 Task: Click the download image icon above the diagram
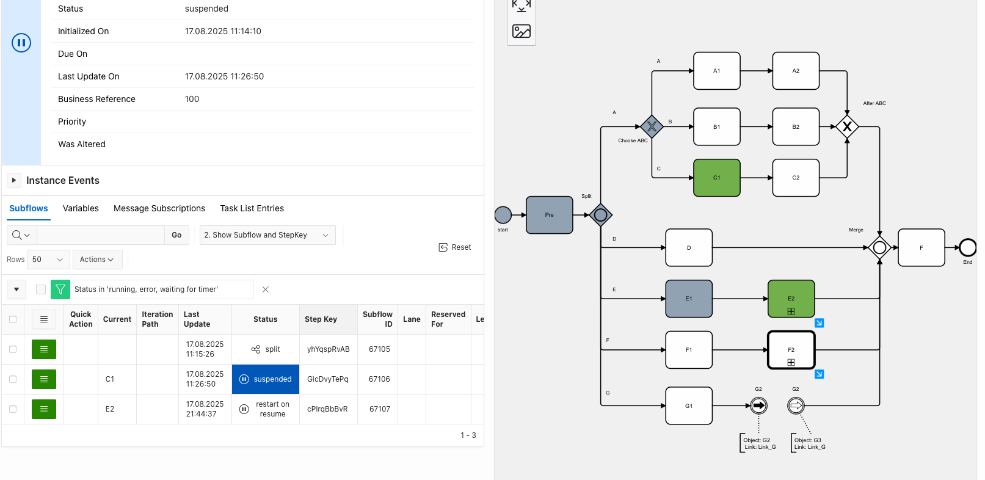tap(522, 31)
